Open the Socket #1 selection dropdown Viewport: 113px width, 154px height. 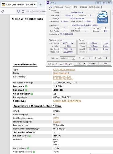point(68,58)
